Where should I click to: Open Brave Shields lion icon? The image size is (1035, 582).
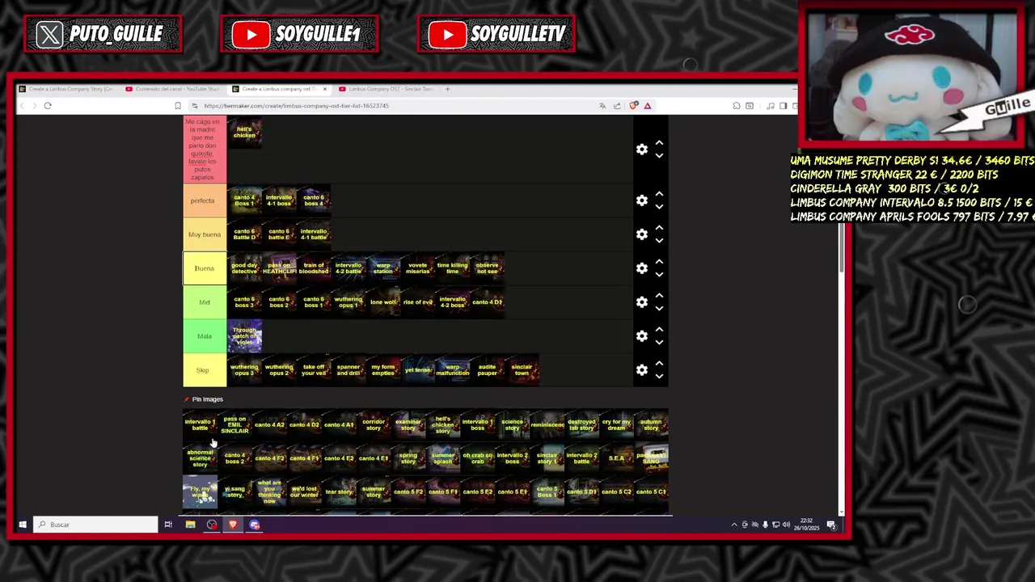[634, 106]
